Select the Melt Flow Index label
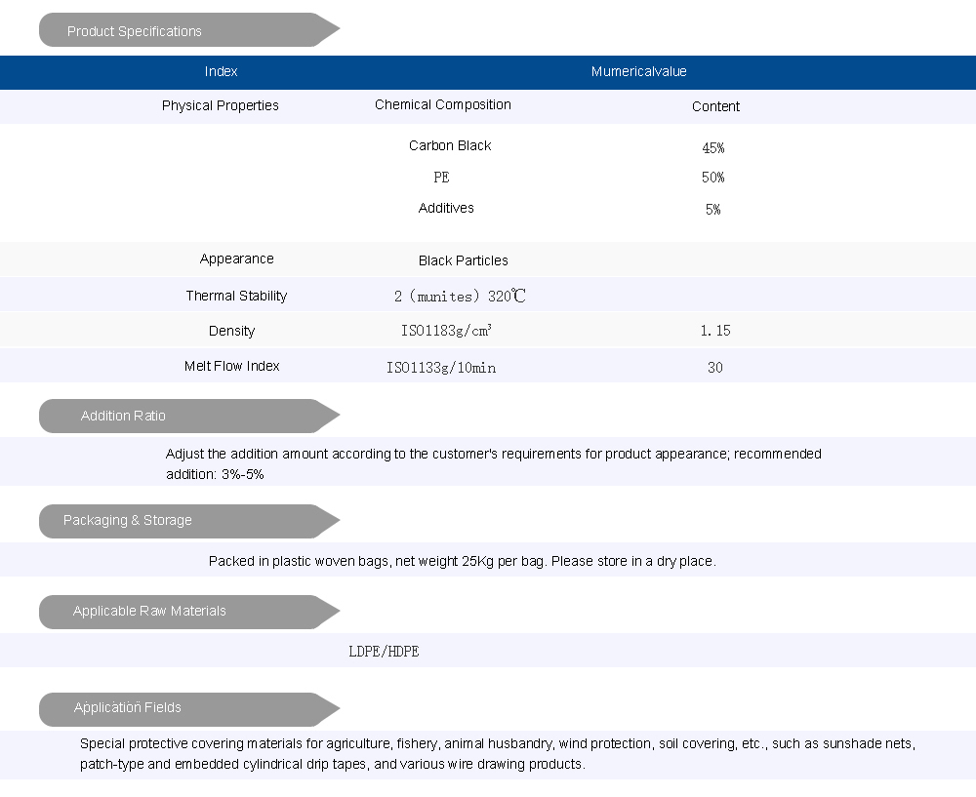This screenshot has height=797, width=976. tap(232, 366)
